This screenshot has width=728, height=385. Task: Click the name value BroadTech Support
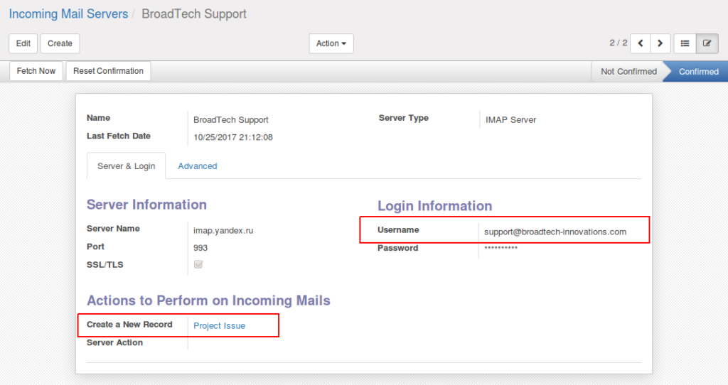[231, 119]
